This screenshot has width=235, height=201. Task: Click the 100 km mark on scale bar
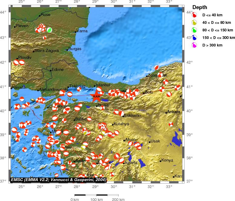click(96, 199)
